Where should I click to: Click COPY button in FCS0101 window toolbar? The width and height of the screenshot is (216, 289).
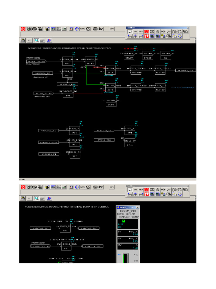(x=112, y=29)
